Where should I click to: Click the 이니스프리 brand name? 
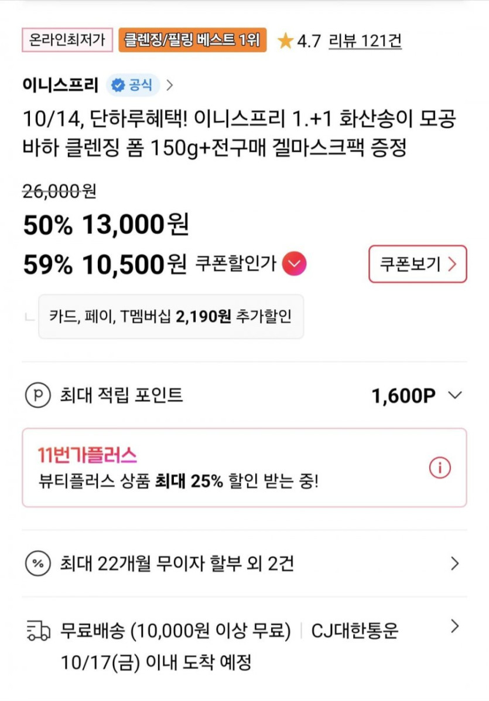(60, 85)
